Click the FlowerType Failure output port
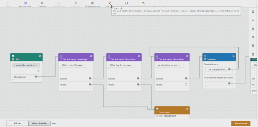Screen dimensions: 258x127 90,85
